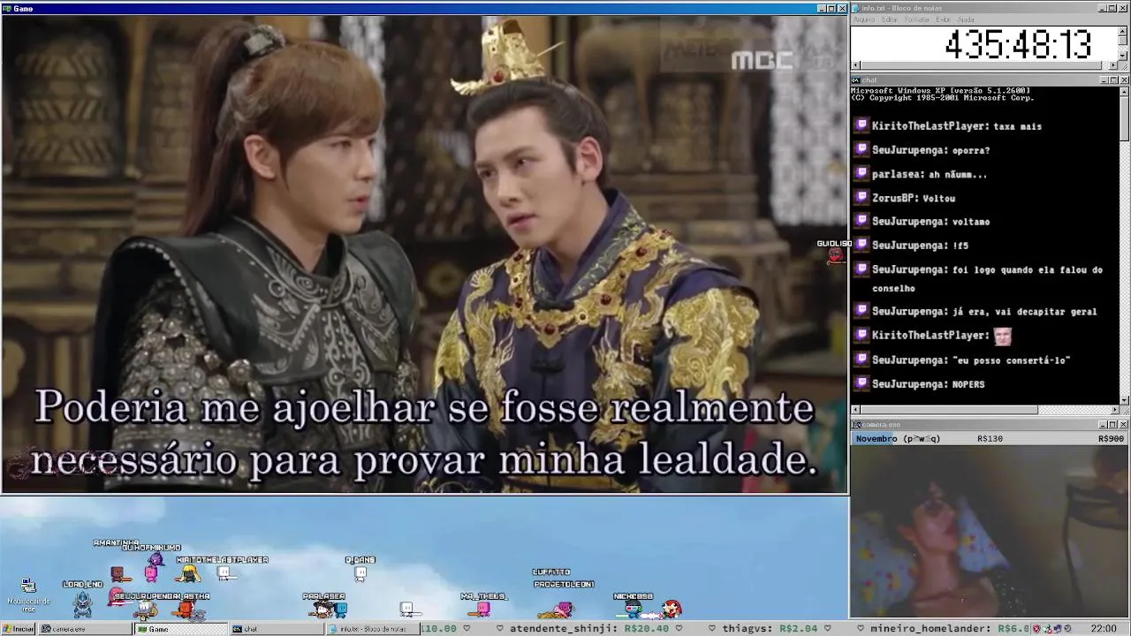Viewport: 1131px width, 636px height.
Task: Click the PROJETOLEON1 avatar character
Action: point(564,609)
